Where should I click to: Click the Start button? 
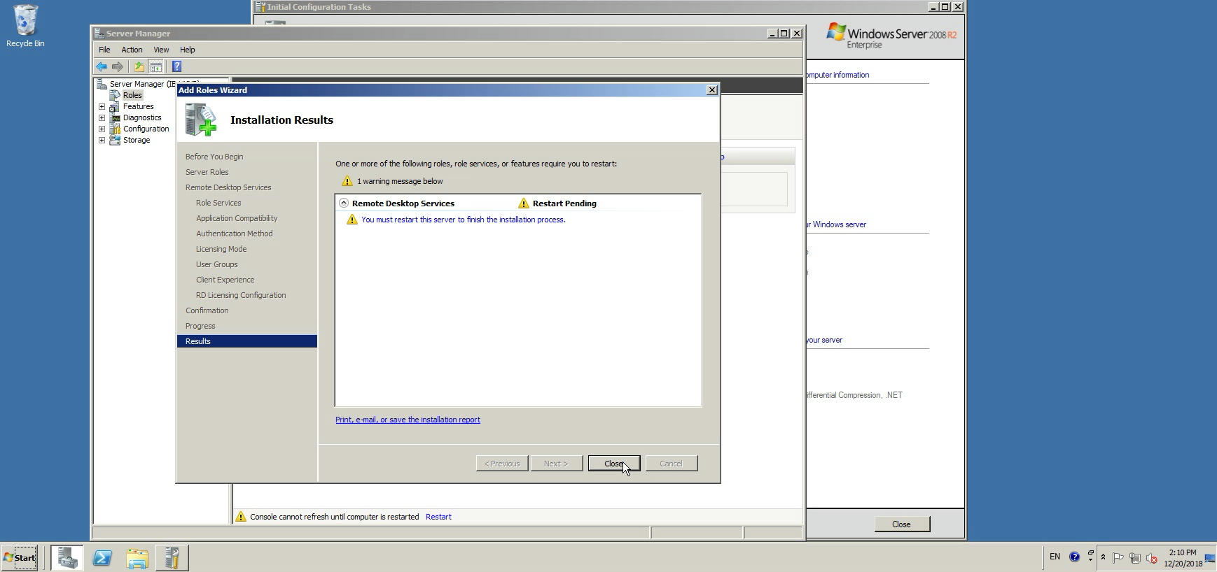pyautogui.click(x=20, y=558)
